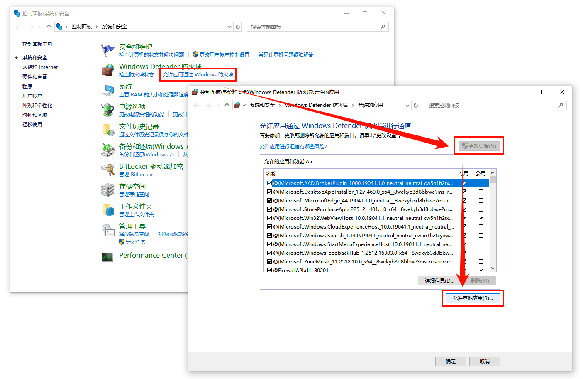The height and width of the screenshot is (379, 583).
Task: Toggle the Microsoft.AAD.BrokerPlugin name checkbox
Action: click(269, 183)
